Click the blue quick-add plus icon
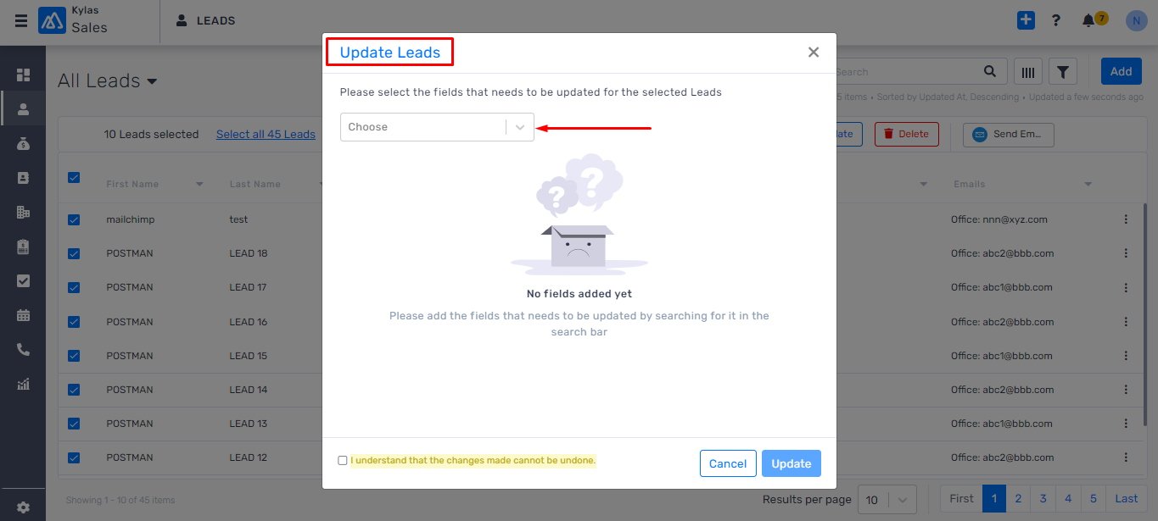This screenshot has width=1158, height=521. 1026,20
